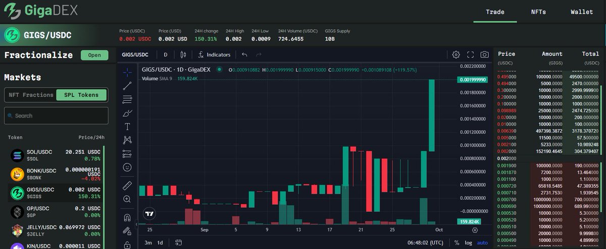The height and width of the screenshot is (249, 606).
Task: Select the ruler measure tool
Action: pyautogui.click(x=127, y=185)
